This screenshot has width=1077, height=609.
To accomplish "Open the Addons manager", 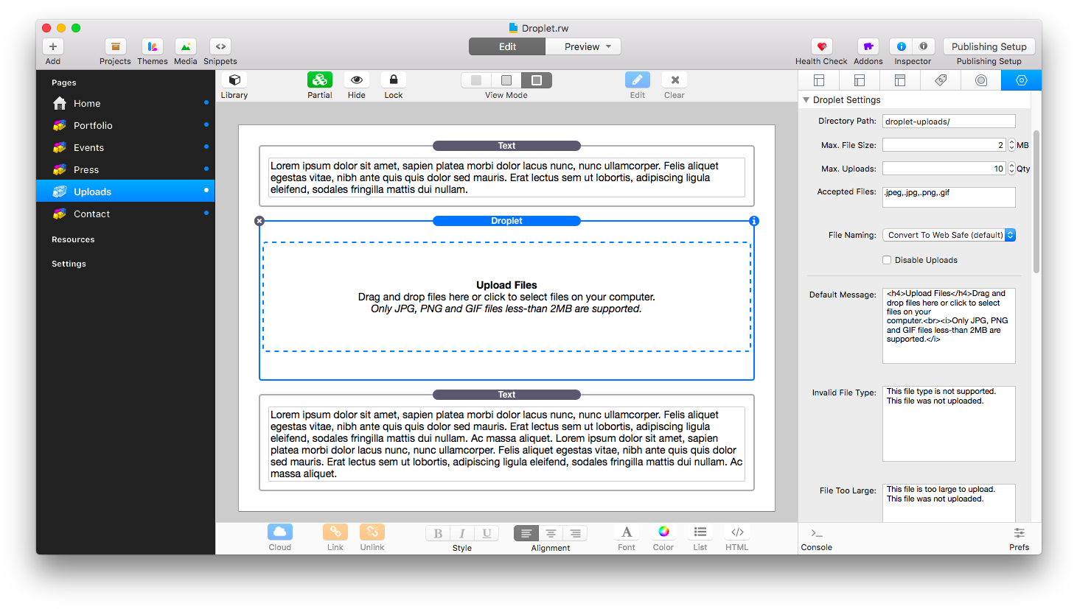I will coord(868,47).
